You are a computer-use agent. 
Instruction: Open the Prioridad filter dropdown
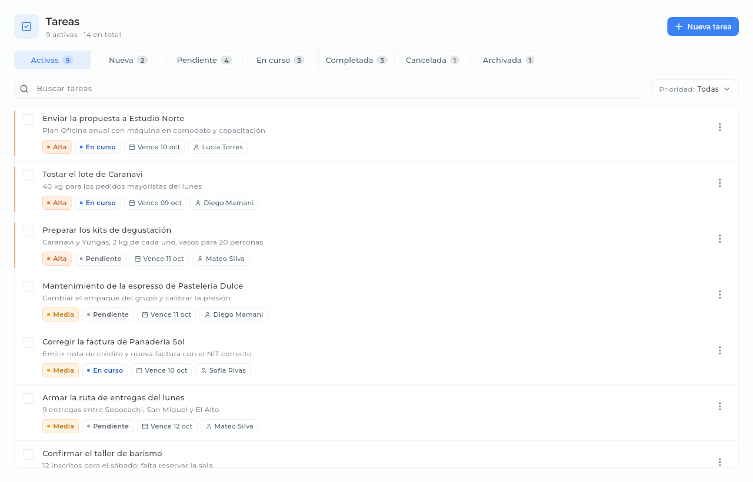coord(695,89)
